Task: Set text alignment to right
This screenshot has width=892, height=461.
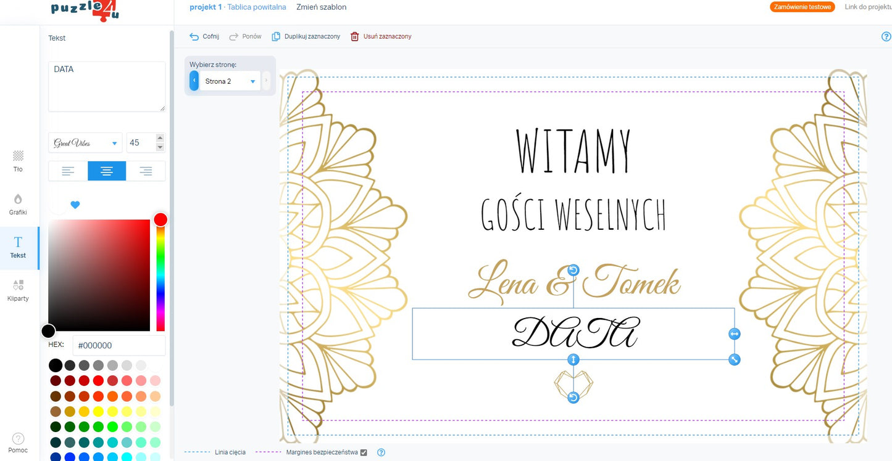Action: (146, 171)
